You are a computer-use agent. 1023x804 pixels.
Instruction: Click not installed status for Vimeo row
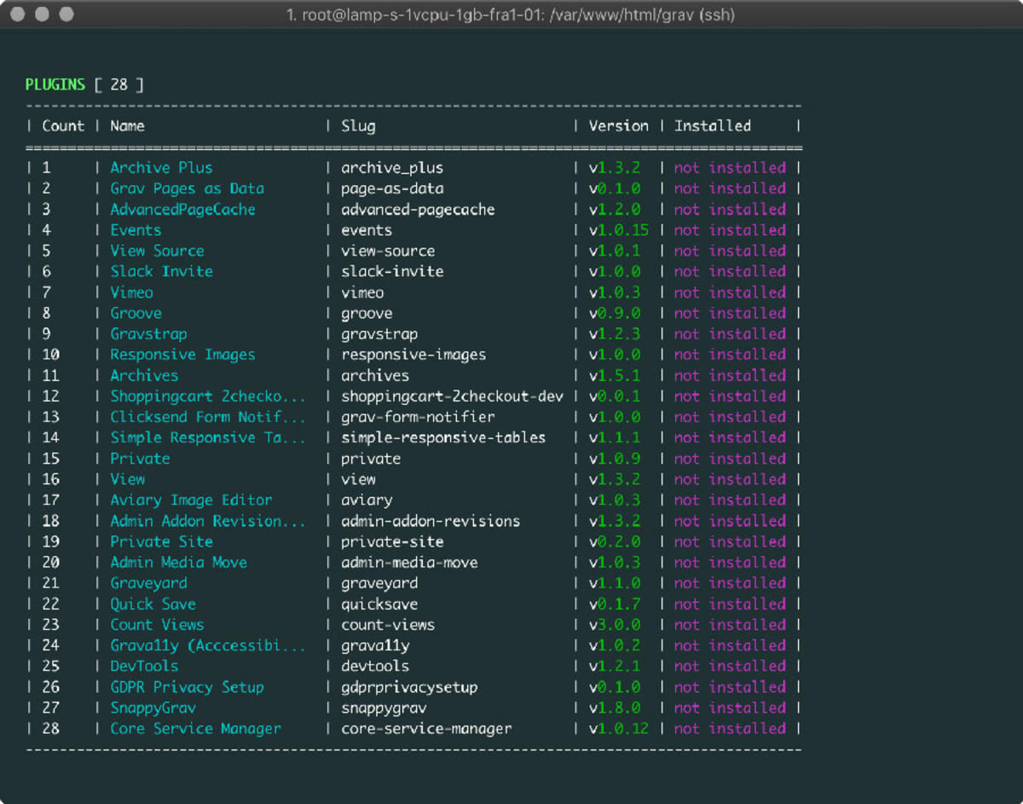pyautogui.click(x=730, y=292)
